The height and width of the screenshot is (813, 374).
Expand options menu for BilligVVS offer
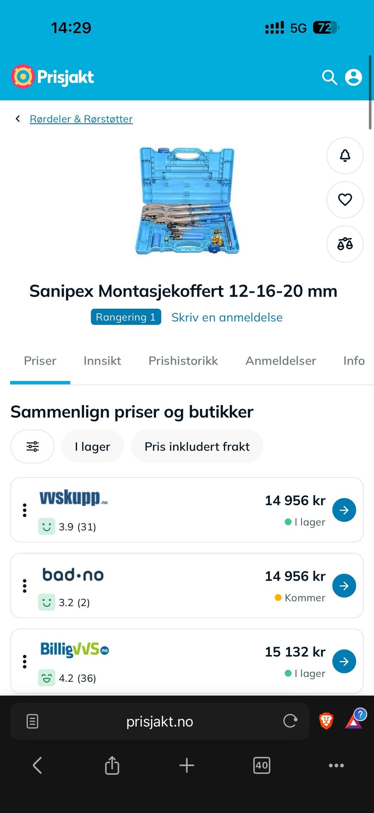point(25,661)
